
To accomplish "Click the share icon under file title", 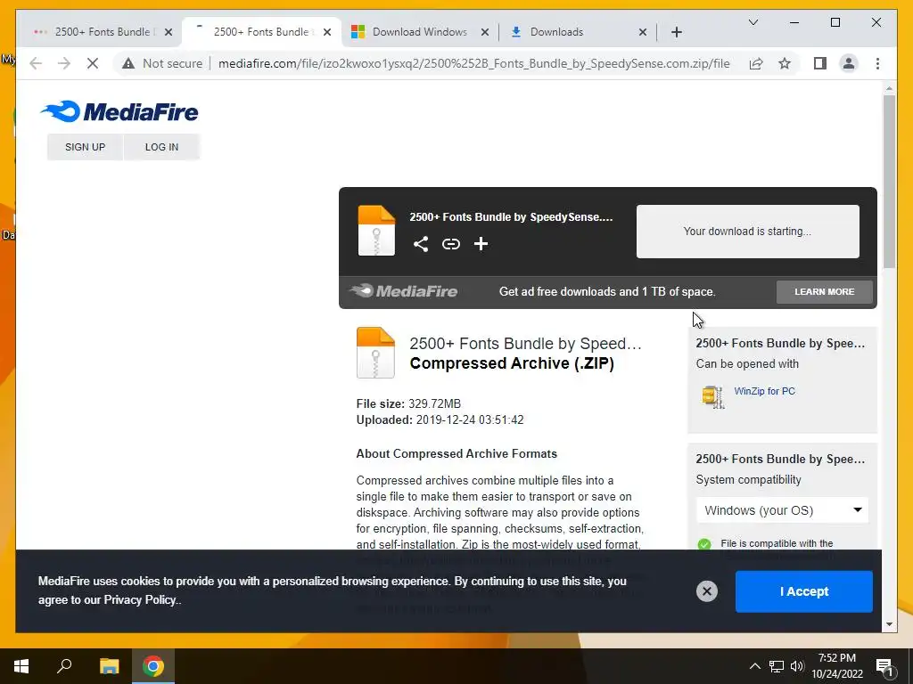I will pyautogui.click(x=421, y=244).
